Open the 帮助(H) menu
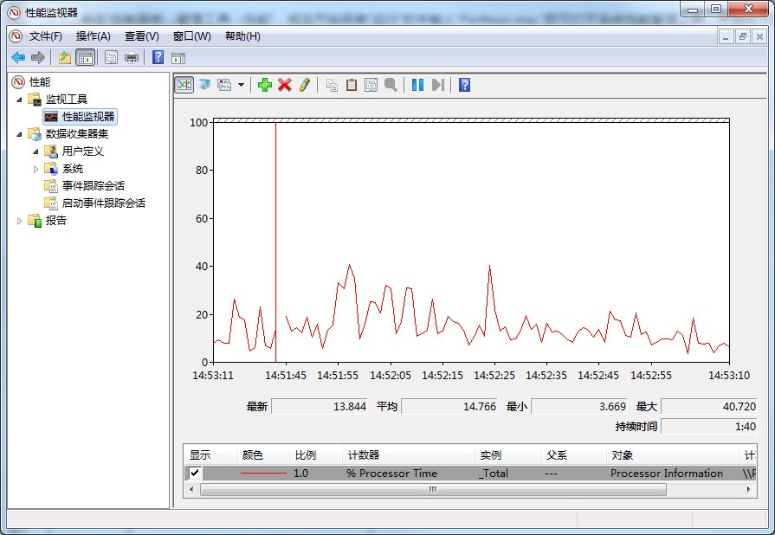 242,36
